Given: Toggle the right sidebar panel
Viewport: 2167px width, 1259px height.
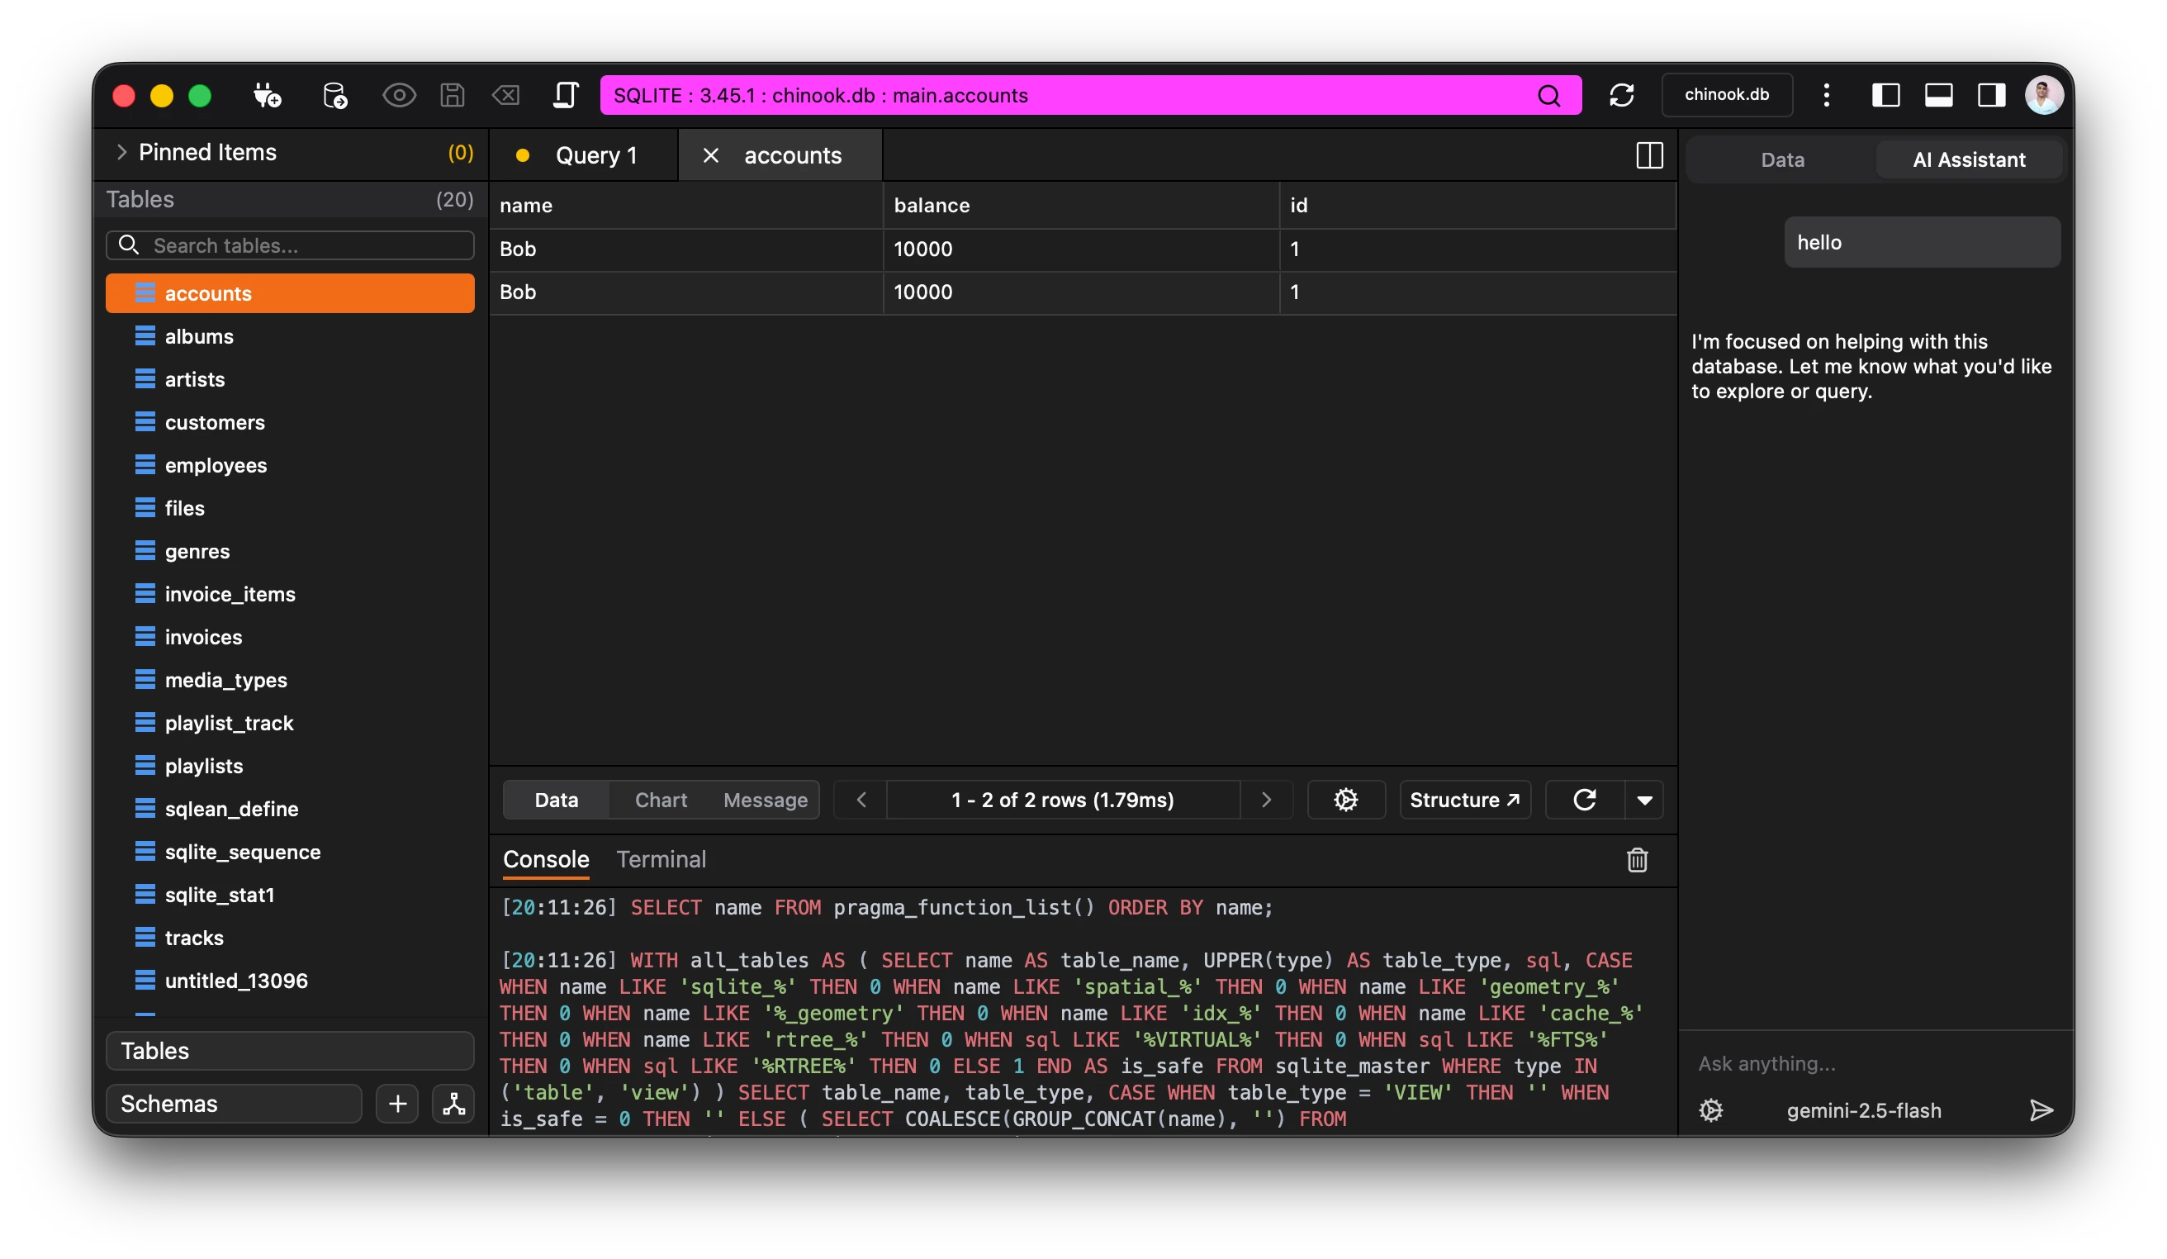Looking at the screenshot, I should [1992, 95].
